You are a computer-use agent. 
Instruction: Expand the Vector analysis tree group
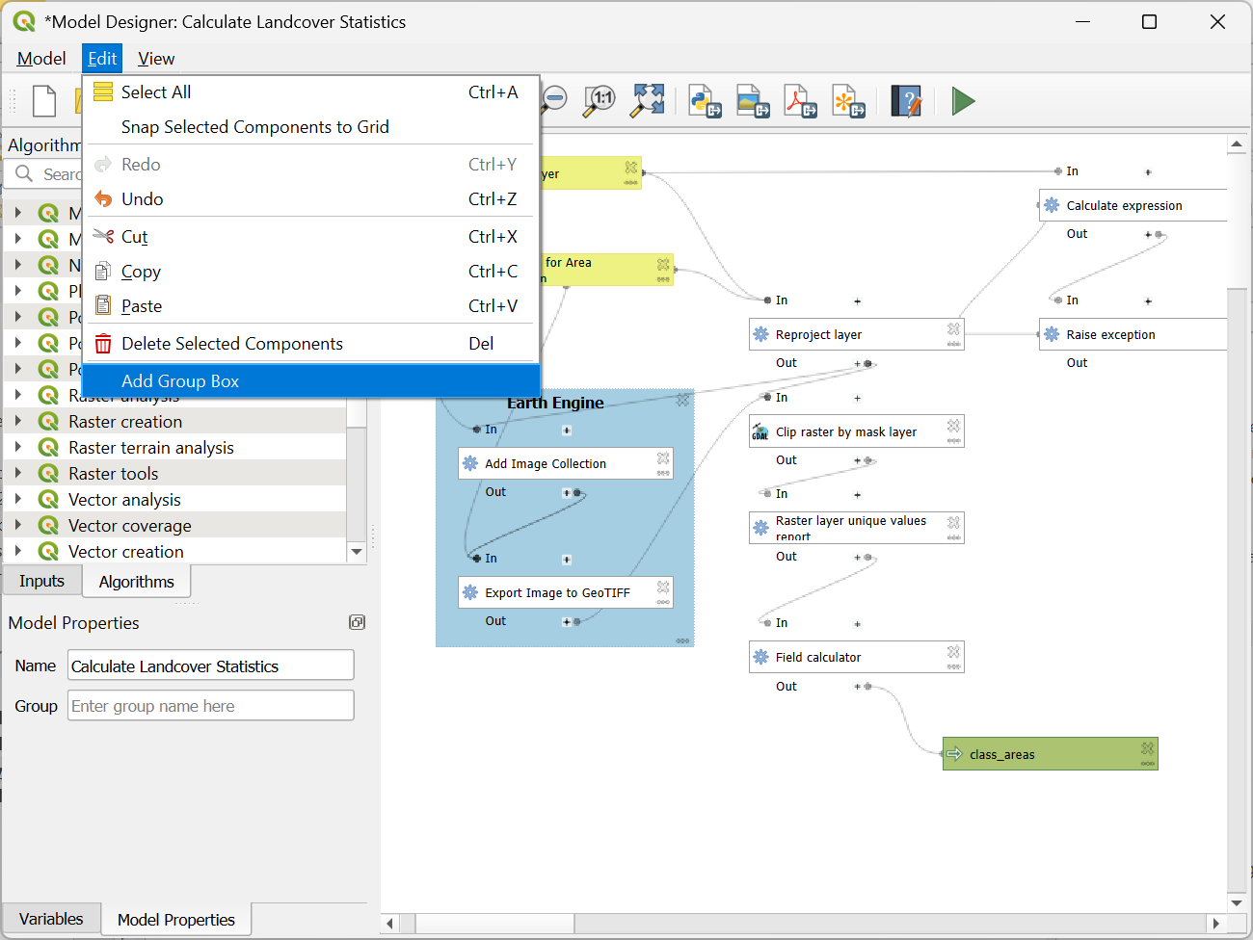[x=18, y=500]
